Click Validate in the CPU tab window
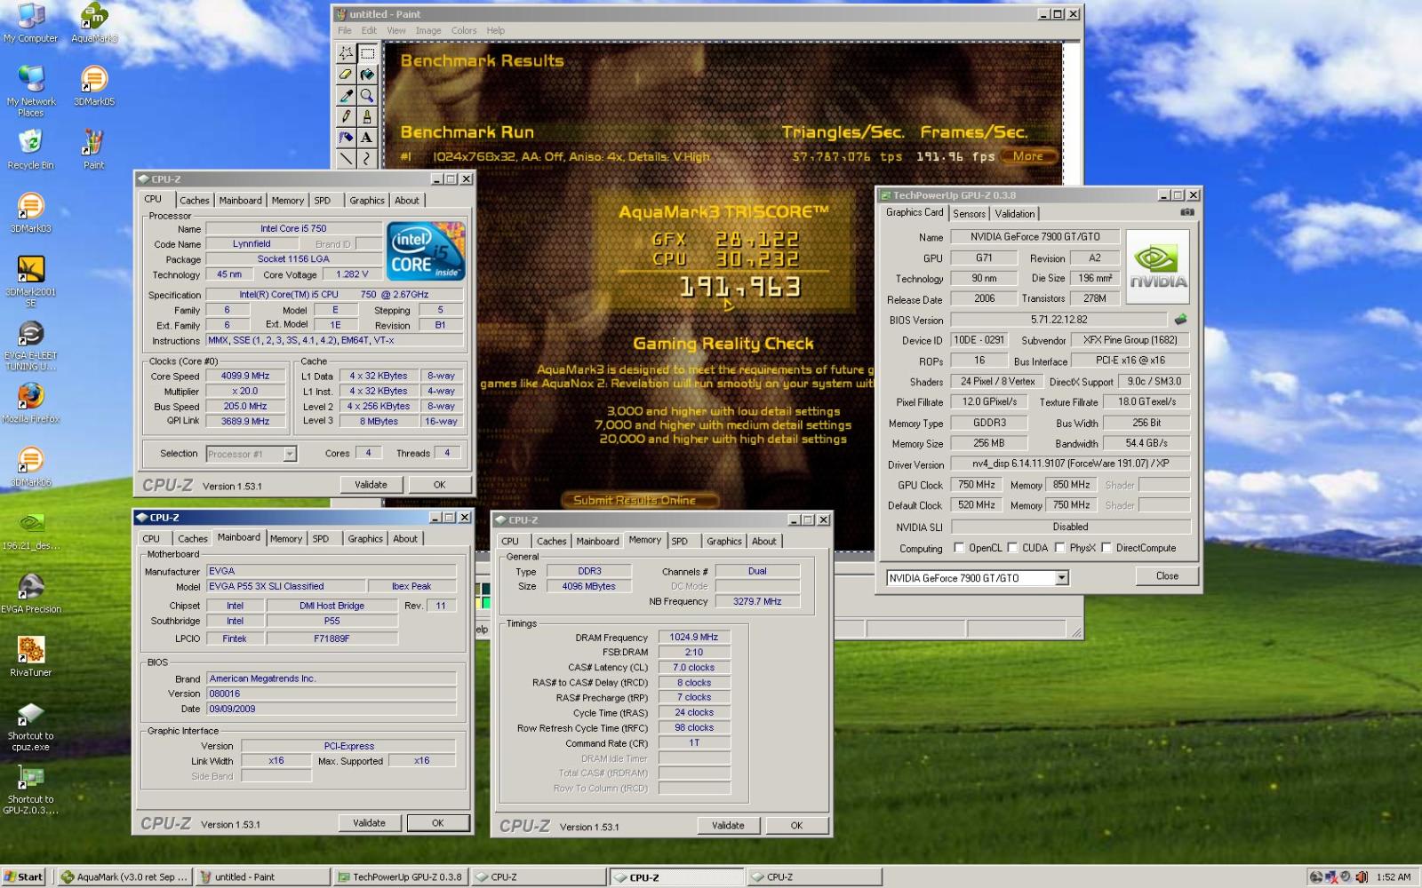This screenshot has height=888, width=1422. (x=371, y=485)
